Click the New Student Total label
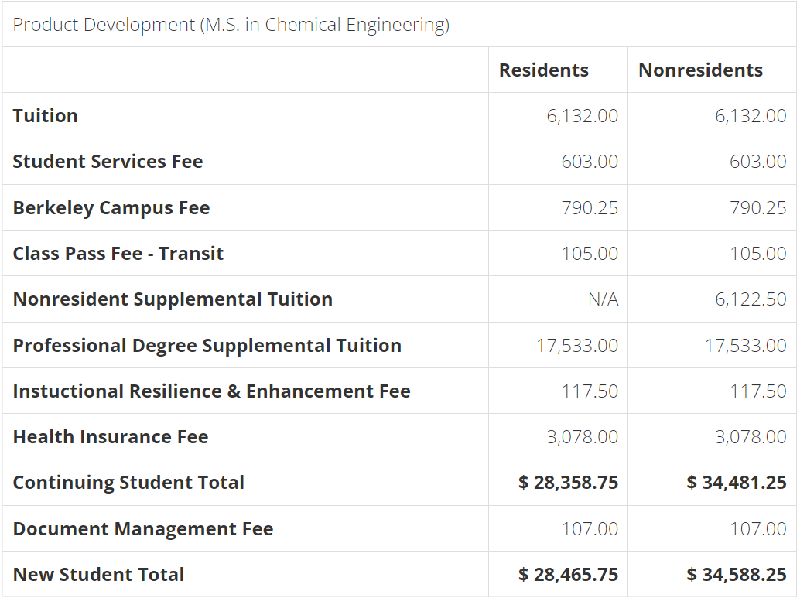 tap(98, 575)
